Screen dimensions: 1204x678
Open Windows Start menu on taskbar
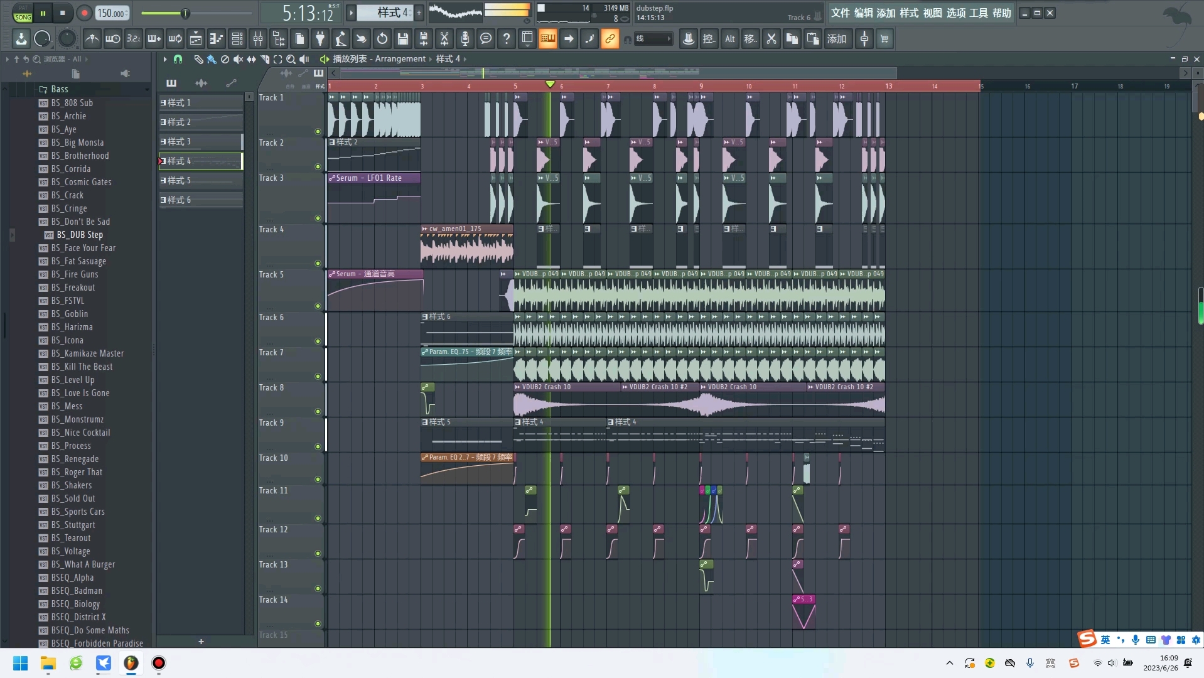(20, 663)
